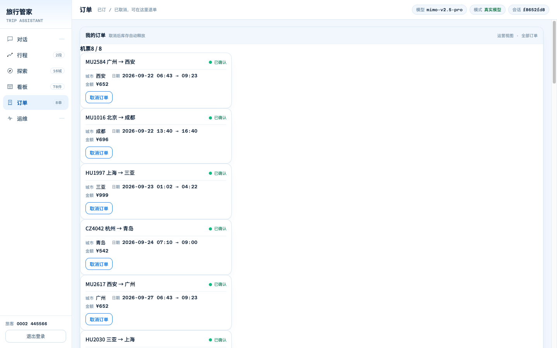Select the title MU2584 广州 → 西安
This screenshot has width=557, height=348.
[110, 62]
